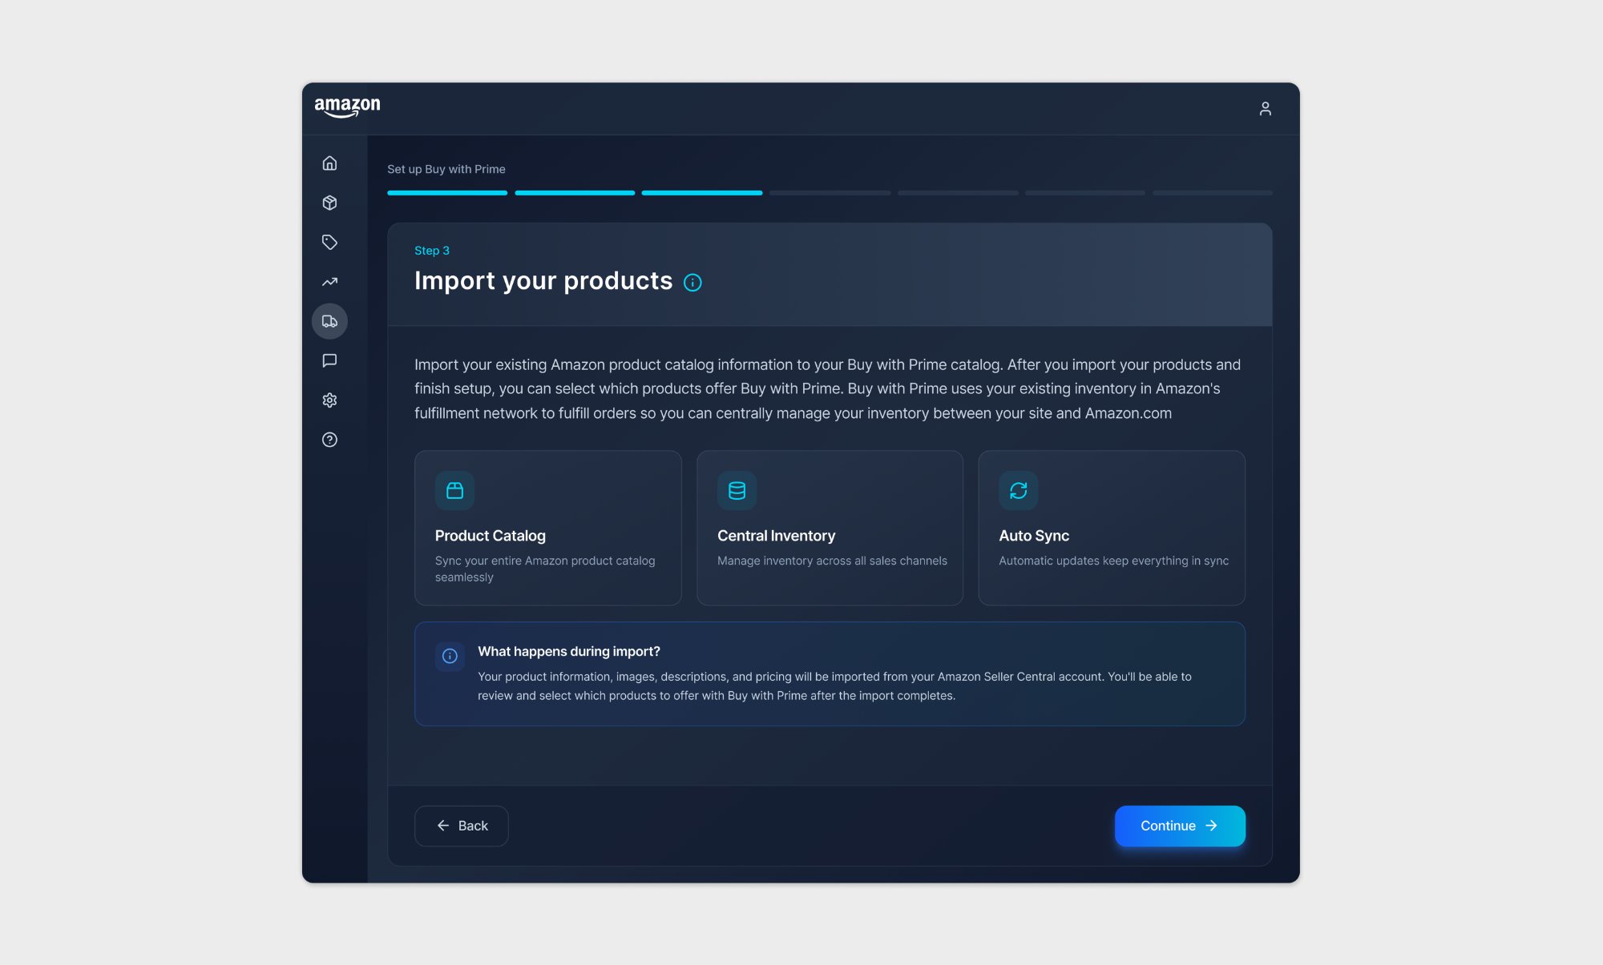Click the help question mark icon

coord(329,440)
